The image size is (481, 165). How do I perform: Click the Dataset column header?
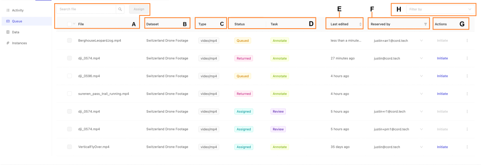pyautogui.click(x=152, y=24)
